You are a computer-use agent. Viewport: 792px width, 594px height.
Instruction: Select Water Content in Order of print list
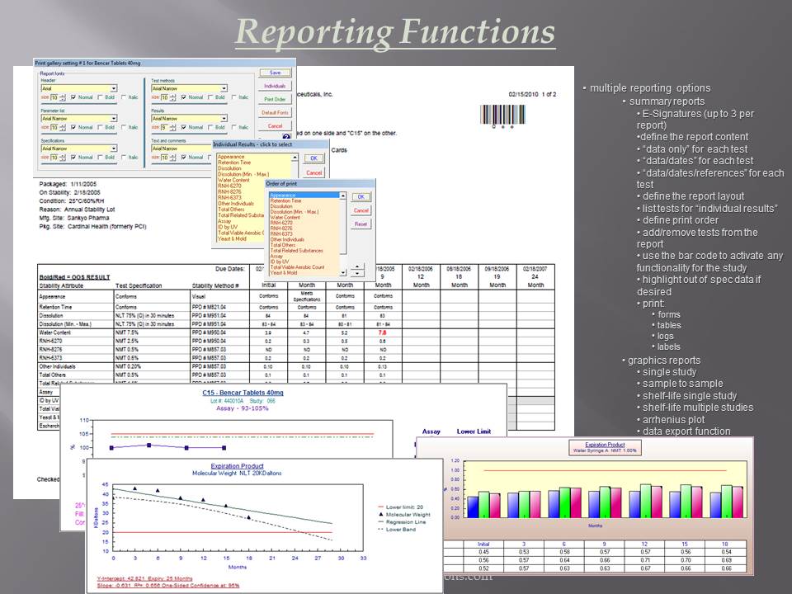pyautogui.click(x=285, y=217)
